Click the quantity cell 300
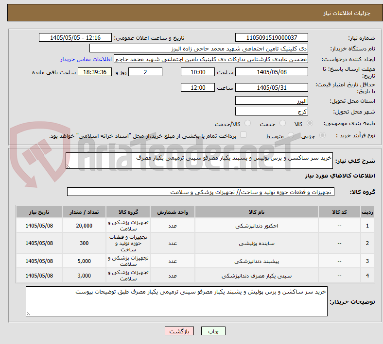383x344 pixels. [84, 243]
